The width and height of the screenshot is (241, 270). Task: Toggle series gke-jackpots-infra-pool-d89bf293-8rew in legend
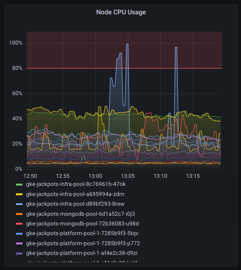(75, 204)
